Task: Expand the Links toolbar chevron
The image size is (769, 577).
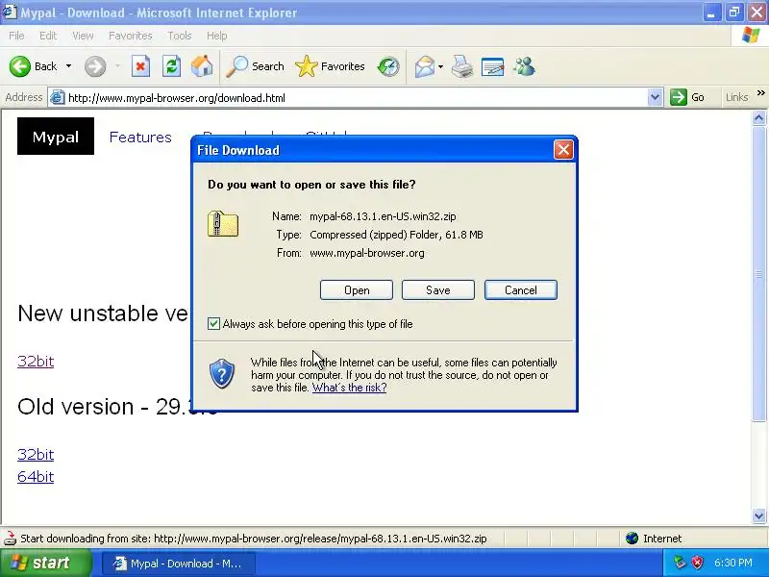Action: [x=760, y=93]
